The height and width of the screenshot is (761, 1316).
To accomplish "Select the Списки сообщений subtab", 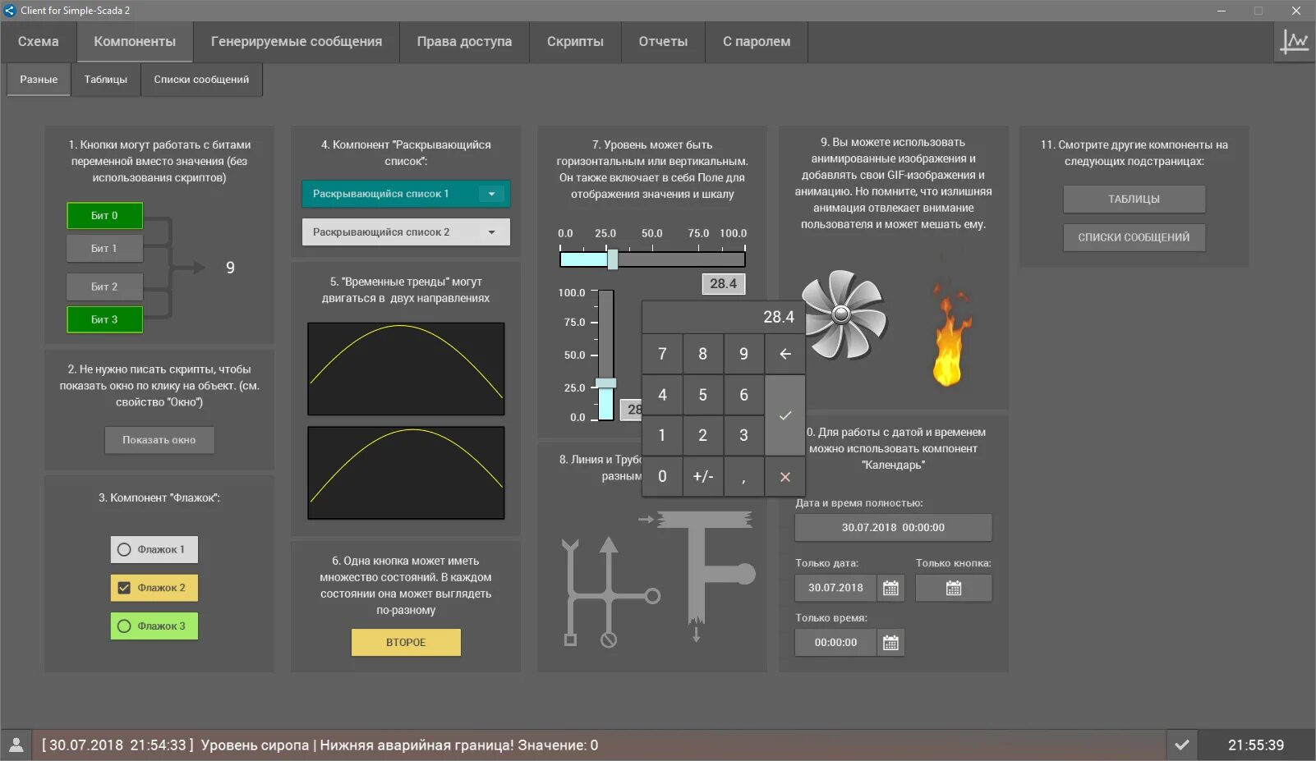I will [201, 80].
